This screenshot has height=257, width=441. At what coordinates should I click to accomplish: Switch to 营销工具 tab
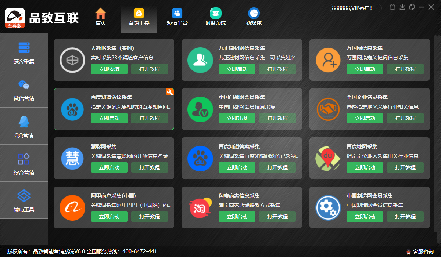point(139,17)
